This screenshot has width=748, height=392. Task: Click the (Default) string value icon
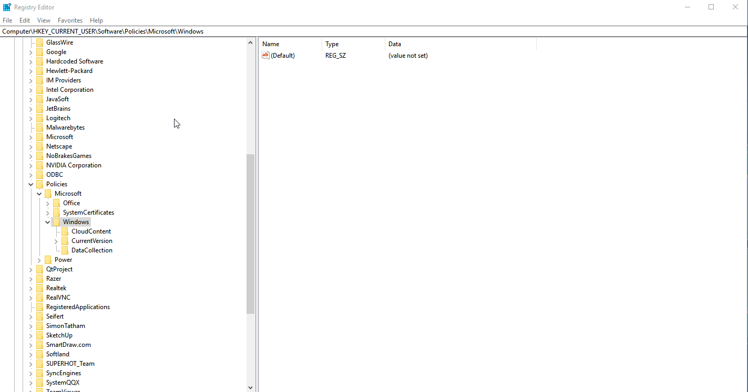[265, 55]
